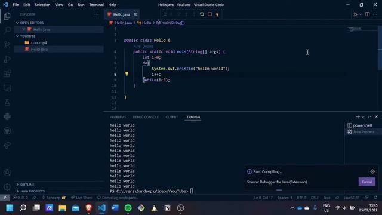Close the Hello.java editor tab
This screenshot has height=215, width=382.
pos(135,14)
